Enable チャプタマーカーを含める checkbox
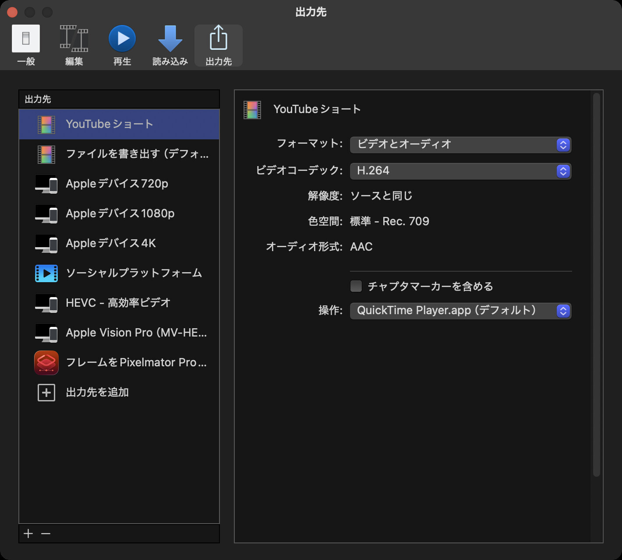622x560 pixels. [x=356, y=286]
